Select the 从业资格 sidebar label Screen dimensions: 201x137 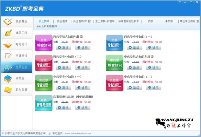[21, 55]
